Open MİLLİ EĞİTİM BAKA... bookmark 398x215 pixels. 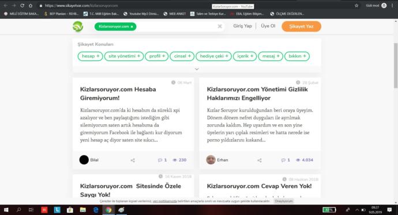(x=21, y=14)
